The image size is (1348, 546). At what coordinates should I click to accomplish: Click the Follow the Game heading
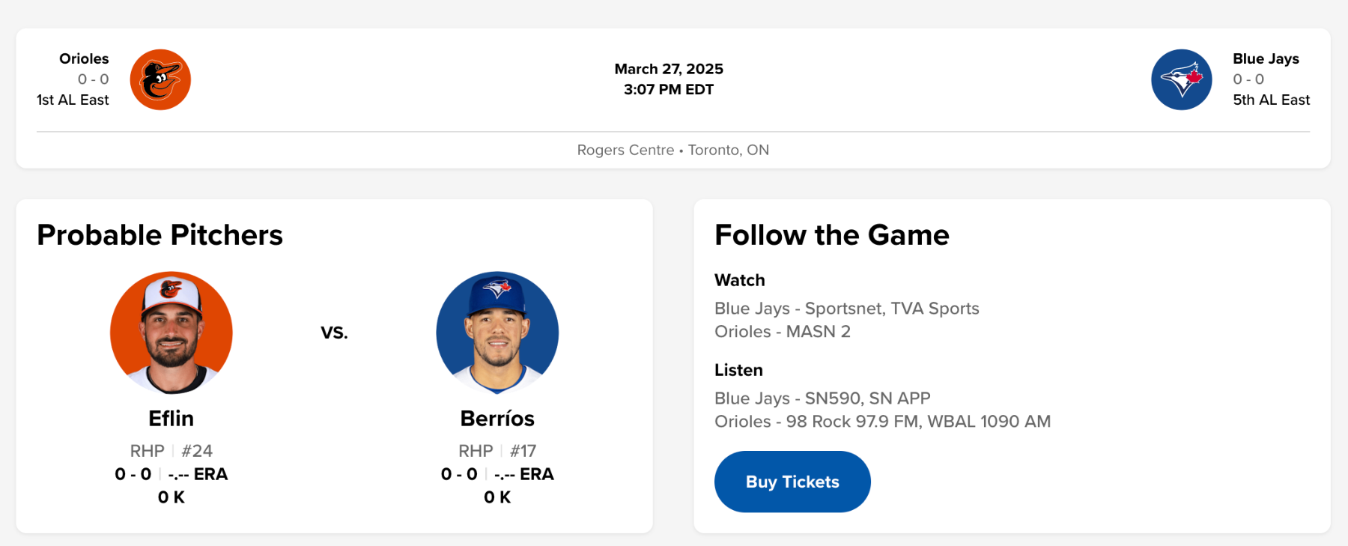[x=831, y=235]
